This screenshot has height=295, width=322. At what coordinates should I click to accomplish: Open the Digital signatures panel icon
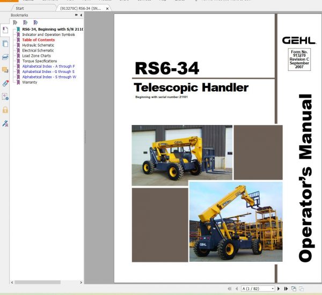tap(5, 97)
